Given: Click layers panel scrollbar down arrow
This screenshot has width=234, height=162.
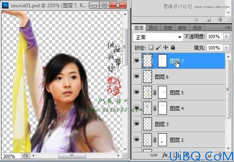Looking at the screenshot, I should pos(228,148).
